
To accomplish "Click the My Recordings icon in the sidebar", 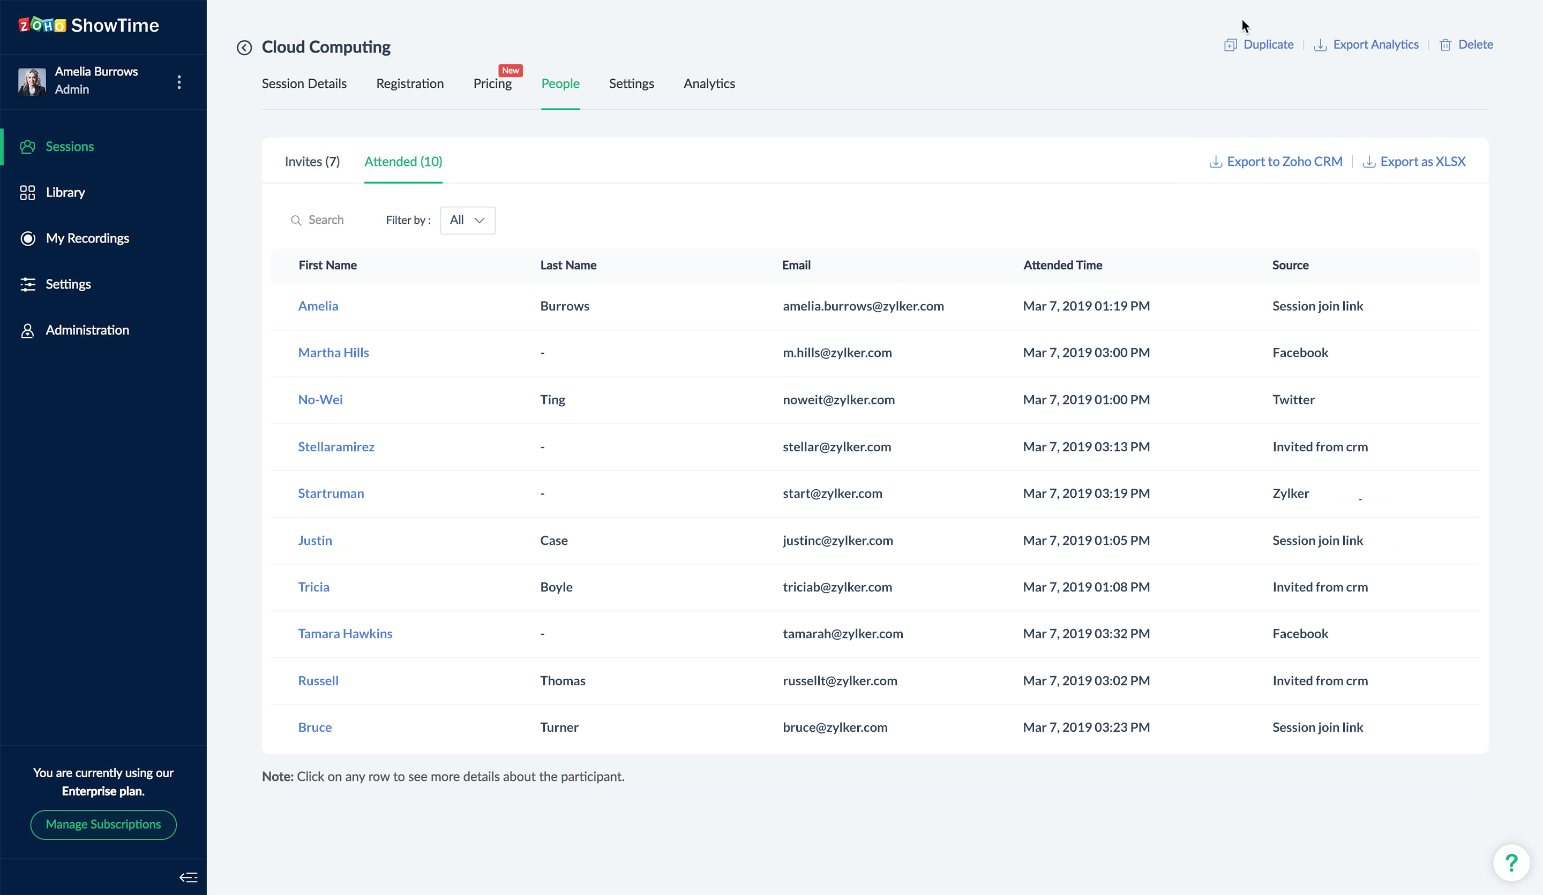I will click(x=27, y=239).
